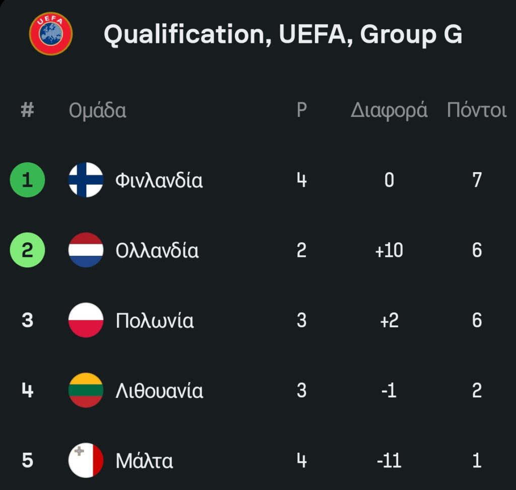
Task: Tap the Netherlands flag icon
Action: 86,250
